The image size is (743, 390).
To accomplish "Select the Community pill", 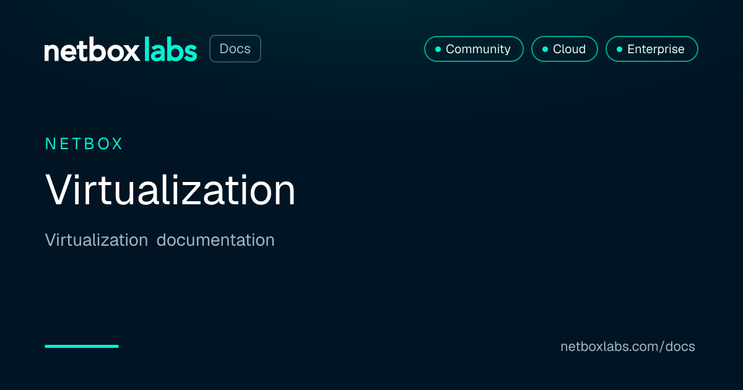I will tap(474, 49).
